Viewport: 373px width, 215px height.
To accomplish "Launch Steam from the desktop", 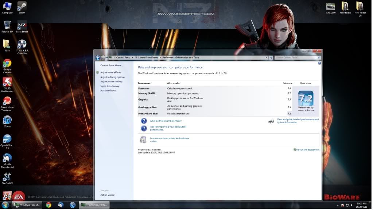I will (22, 8).
